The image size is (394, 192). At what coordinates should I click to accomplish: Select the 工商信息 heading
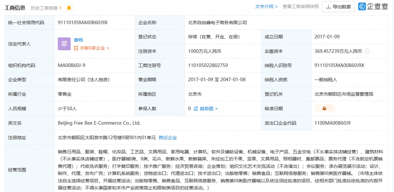(15, 8)
